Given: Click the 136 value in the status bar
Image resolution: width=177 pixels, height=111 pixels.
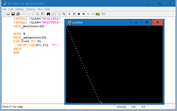Looking at the screenshot, I should 133,107.
